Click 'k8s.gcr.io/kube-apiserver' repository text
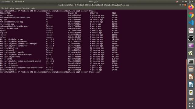The width and height of the screenshot is (195, 109). [x=14, y=41]
